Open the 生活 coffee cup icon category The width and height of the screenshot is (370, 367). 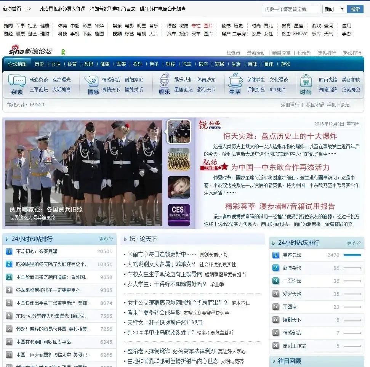[x=235, y=80]
